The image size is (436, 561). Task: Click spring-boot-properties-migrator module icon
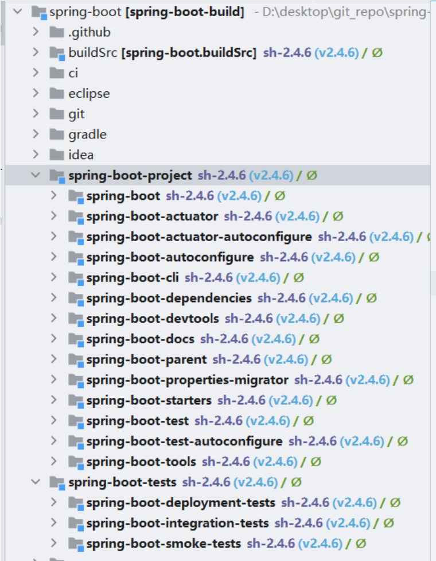point(76,380)
